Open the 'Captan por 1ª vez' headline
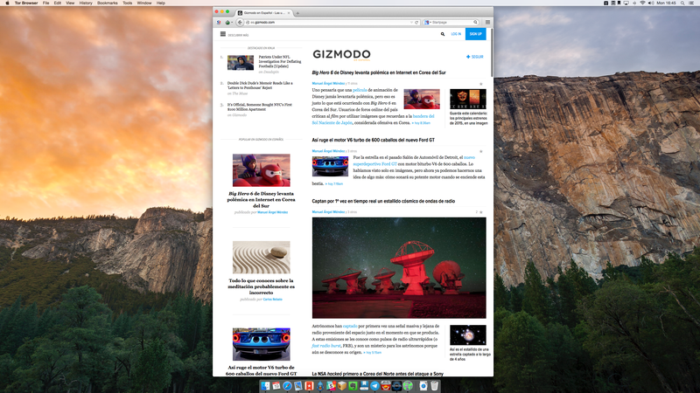This screenshot has width=700, height=393. pos(383,201)
